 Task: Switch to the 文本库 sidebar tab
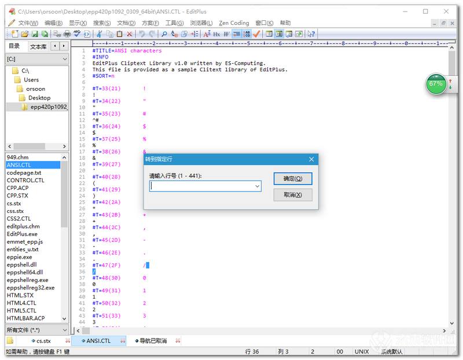38,47
